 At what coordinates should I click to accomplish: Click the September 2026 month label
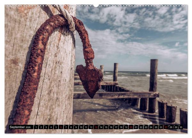coord(20,127)
